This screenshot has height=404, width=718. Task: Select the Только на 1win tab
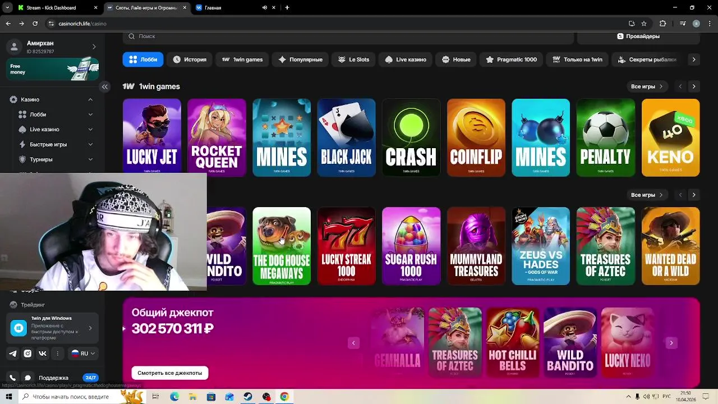pyautogui.click(x=577, y=59)
